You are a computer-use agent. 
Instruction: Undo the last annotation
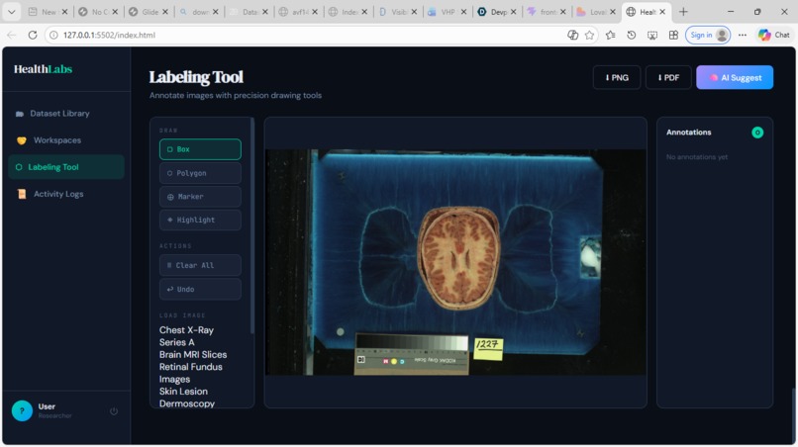[200, 289]
